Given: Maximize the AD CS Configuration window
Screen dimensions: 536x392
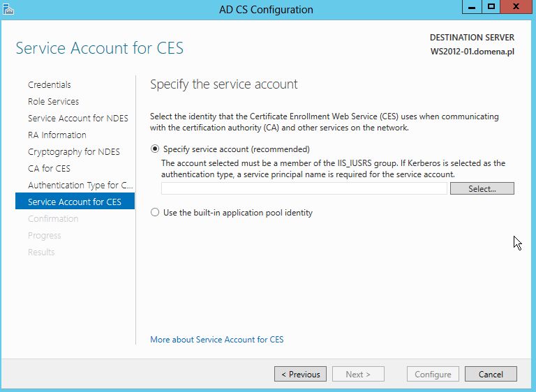Looking at the screenshot, I should click(491, 7).
